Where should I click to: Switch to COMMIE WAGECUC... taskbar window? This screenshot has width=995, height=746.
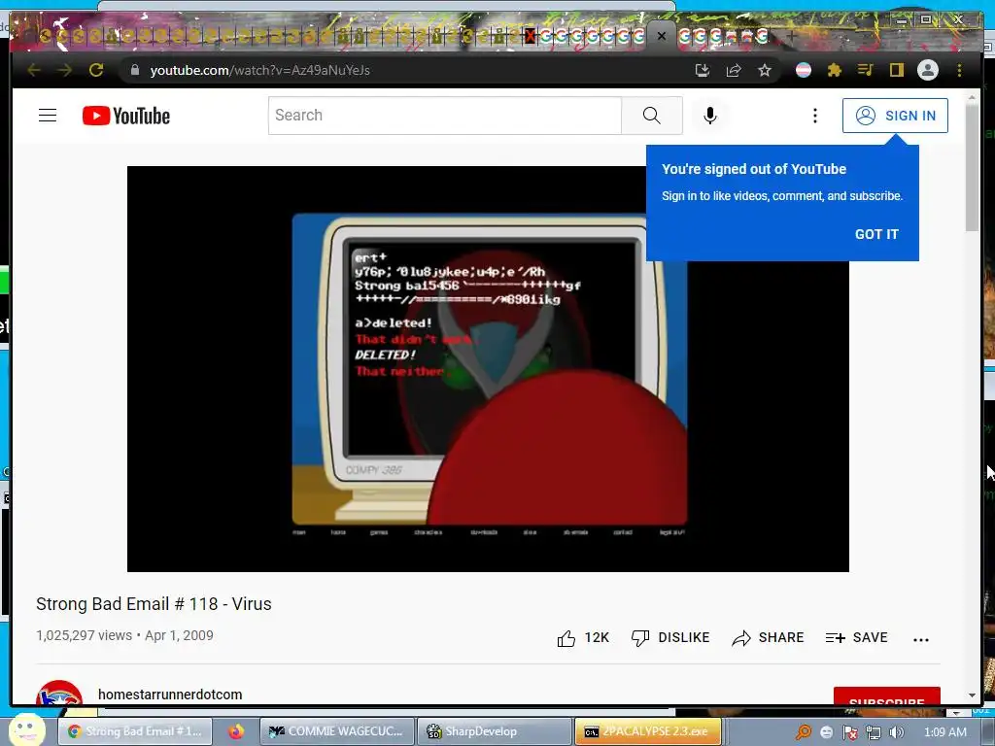click(x=337, y=731)
